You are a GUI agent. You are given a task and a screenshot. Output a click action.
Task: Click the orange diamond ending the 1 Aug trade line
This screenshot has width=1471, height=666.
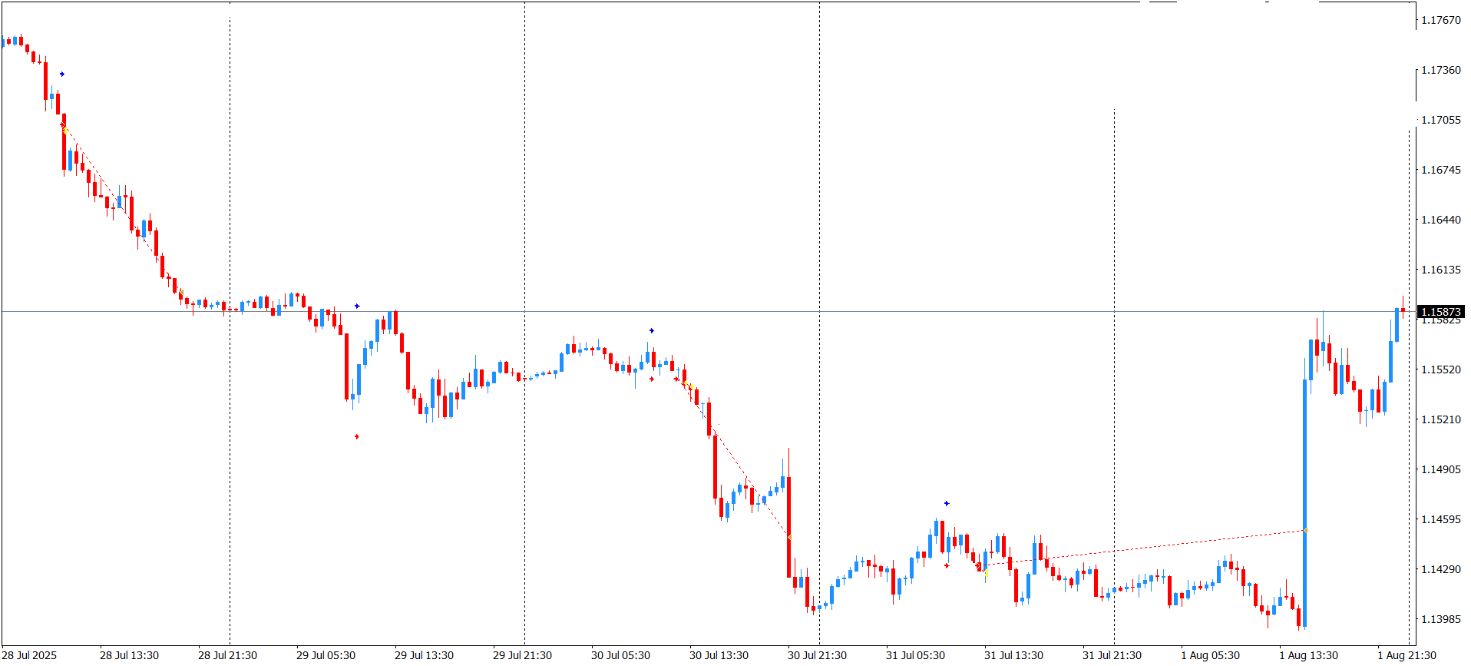[x=1305, y=531]
